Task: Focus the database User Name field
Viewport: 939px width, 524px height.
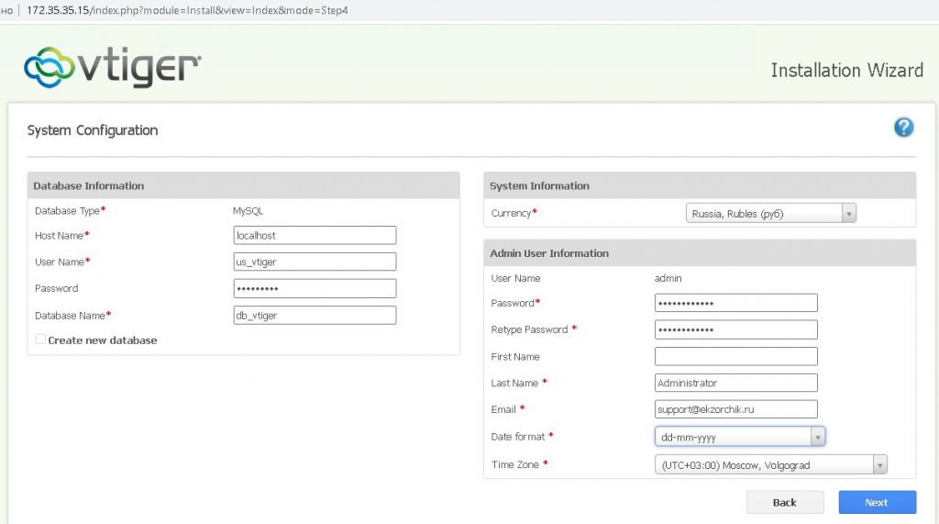Action: [x=315, y=262]
